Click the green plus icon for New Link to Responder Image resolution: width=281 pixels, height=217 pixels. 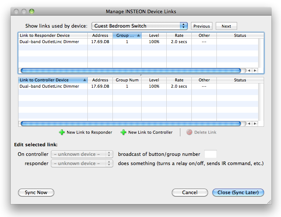click(62, 132)
